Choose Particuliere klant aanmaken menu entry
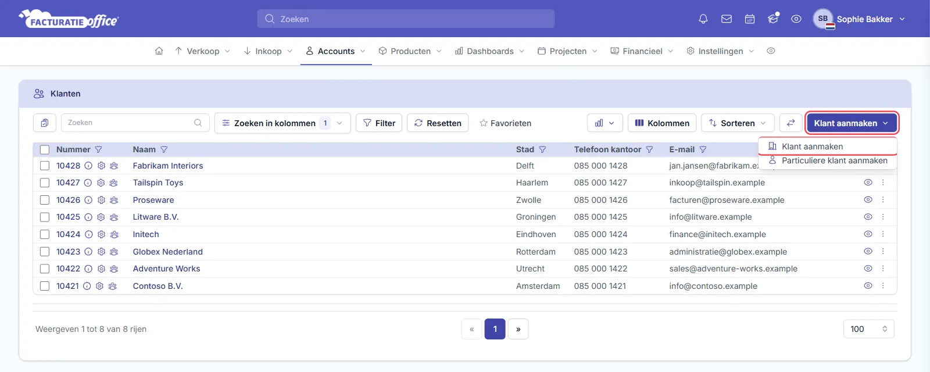Image resolution: width=930 pixels, height=372 pixels. tap(828, 160)
